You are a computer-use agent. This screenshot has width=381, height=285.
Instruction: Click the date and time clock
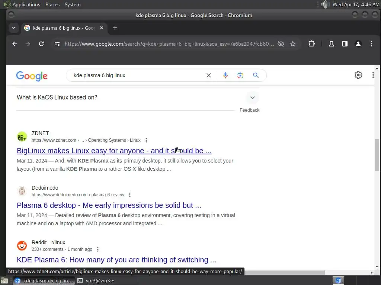(356, 4)
